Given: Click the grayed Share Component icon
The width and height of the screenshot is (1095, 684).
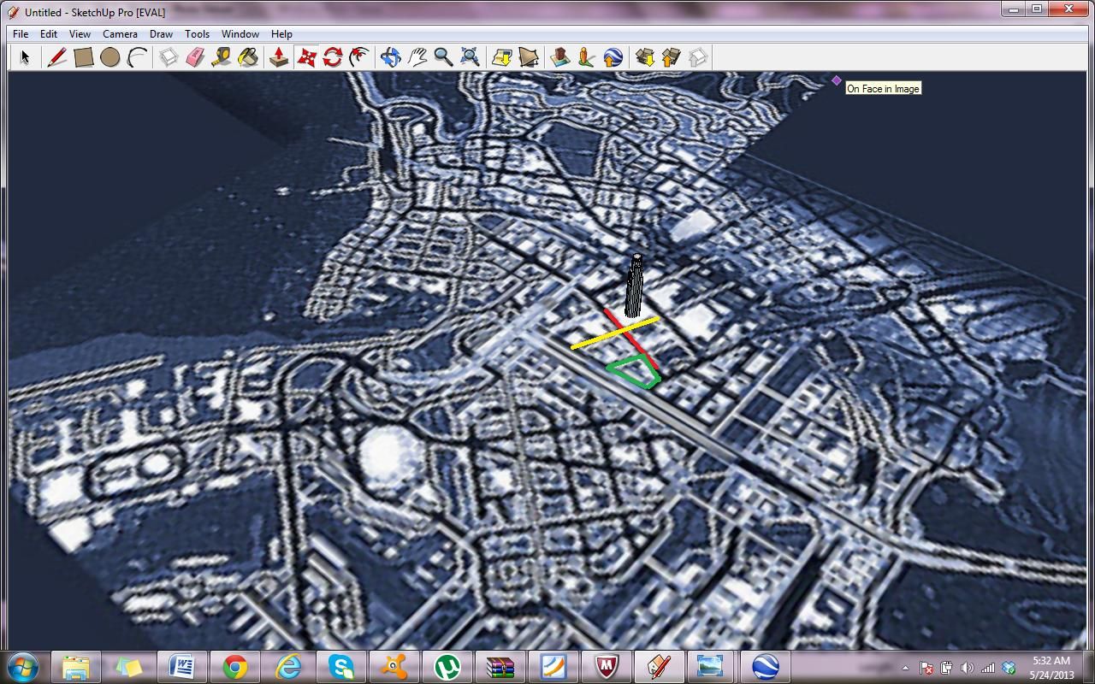Looking at the screenshot, I should (697, 57).
